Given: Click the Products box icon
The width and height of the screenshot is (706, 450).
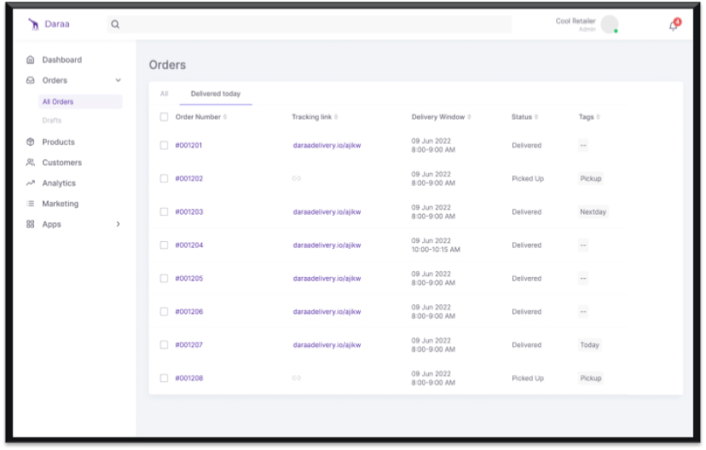Looking at the screenshot, I should (31, 141).
